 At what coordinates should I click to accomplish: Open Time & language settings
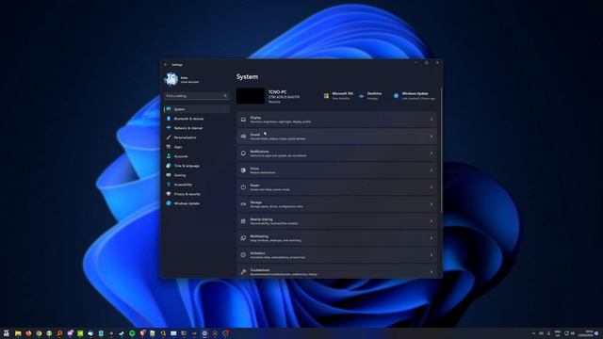coord(197,166)
